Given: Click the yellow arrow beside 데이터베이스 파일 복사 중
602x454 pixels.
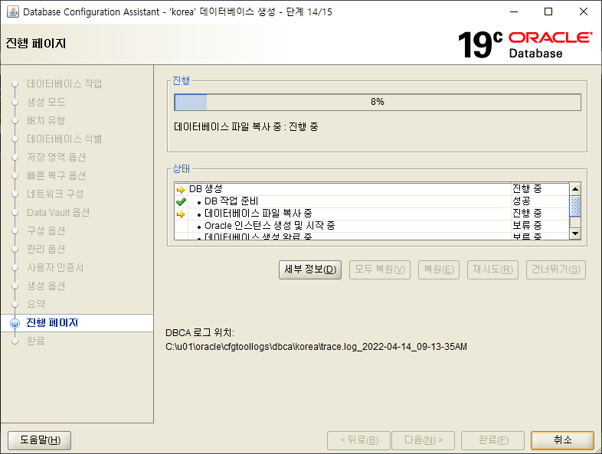Looking at the screenshot, I should (181, 214).
